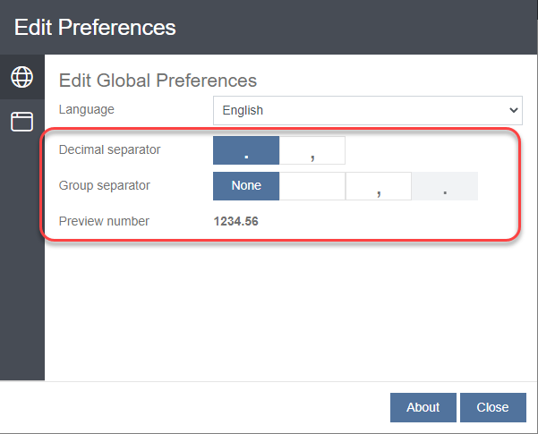Click the Group separator label
This screenshot has height=434, width=538.
click(104, 185)
